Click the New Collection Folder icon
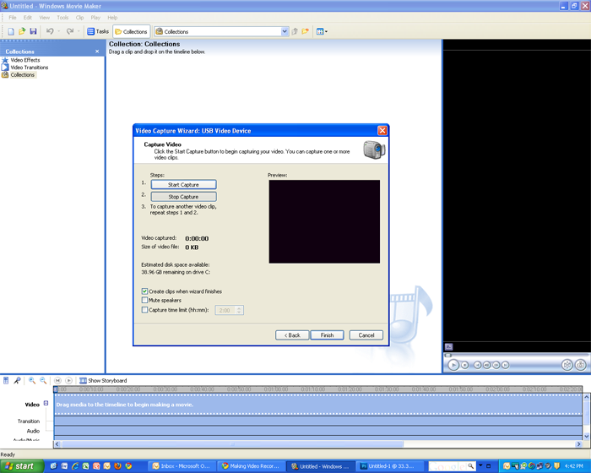The width and height of the screenshot is (591, 473). coord(305,31)
